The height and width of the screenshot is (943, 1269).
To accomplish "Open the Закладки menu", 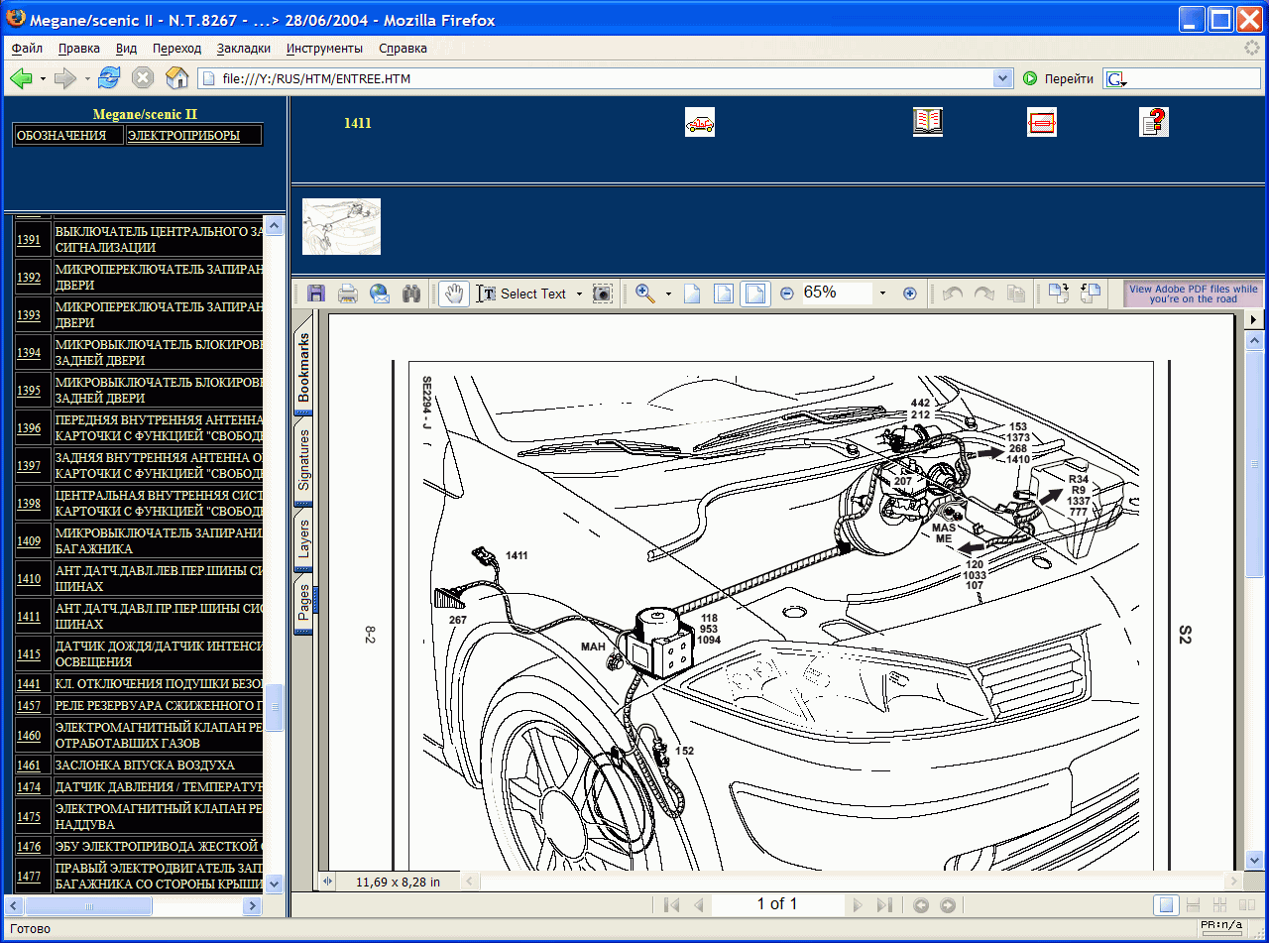I will click(243, 48).
